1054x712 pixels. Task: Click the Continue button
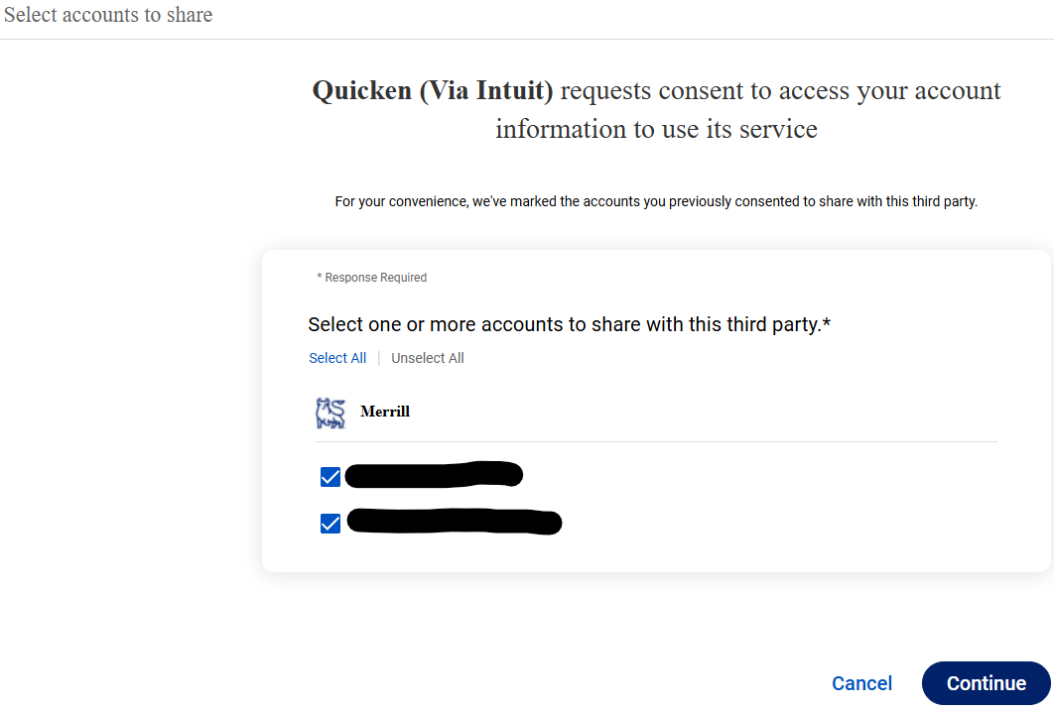[x=986, y=683]
